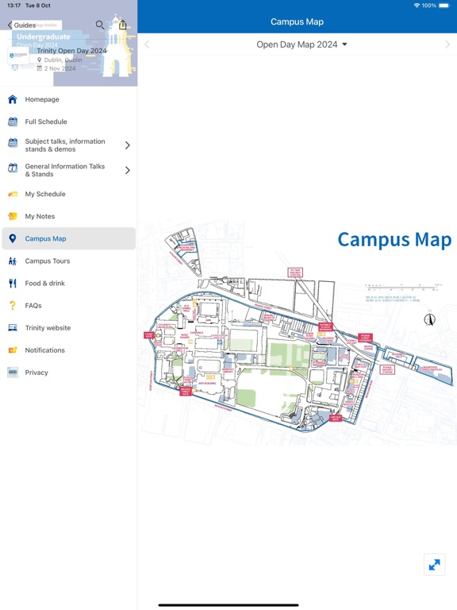Open the Privacy label
This screenshot has height=610, width=457.
(x=36, y=373)
